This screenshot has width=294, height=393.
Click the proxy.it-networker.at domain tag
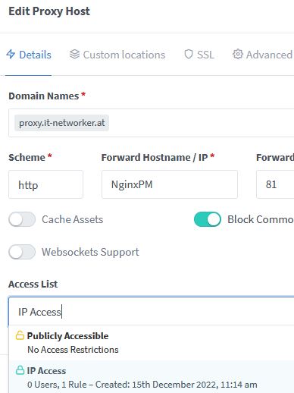(62, 123)
